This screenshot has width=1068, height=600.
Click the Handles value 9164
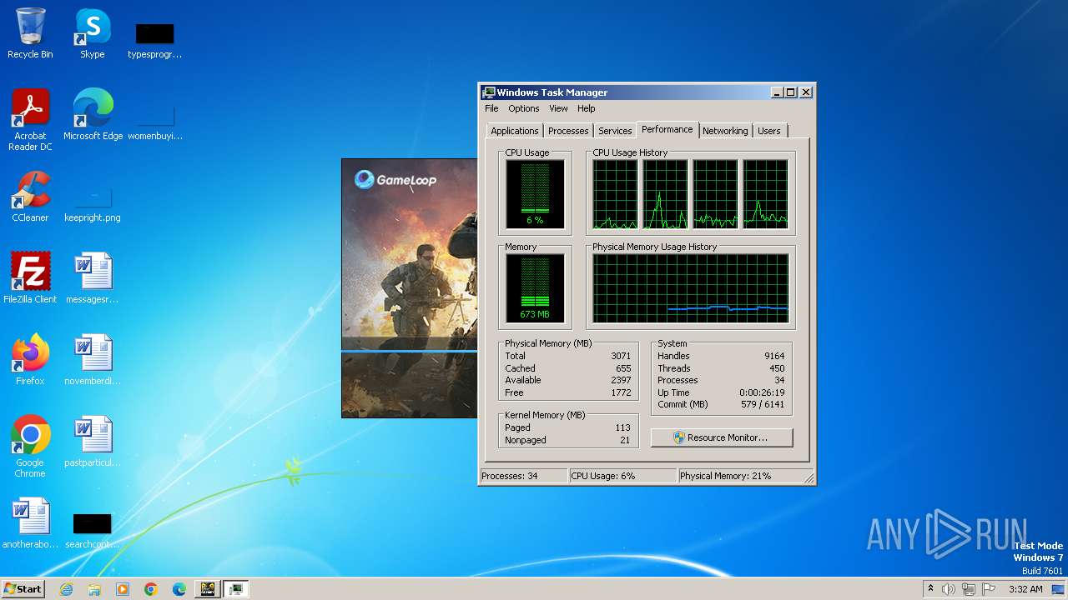click(x=774, y=356)
